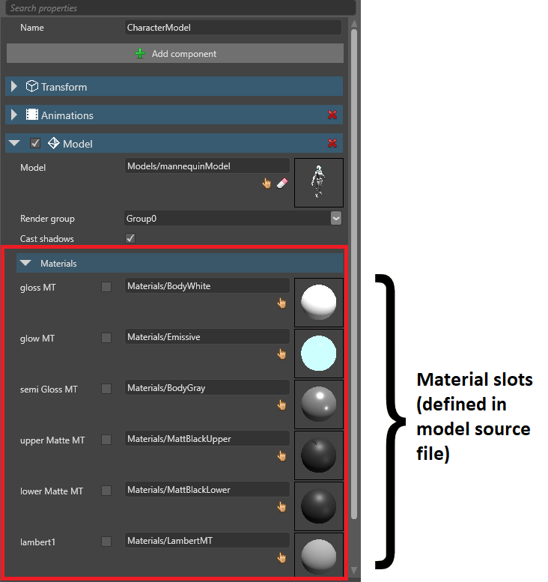Image resolution: width=548 pixels, height=582 pixels.
Task: Pick asset for semi Gloss MT slot
Action: click(x=282, y=405)
